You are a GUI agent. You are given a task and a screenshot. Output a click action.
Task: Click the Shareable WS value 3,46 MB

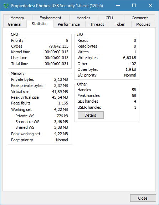pos(61,122)
